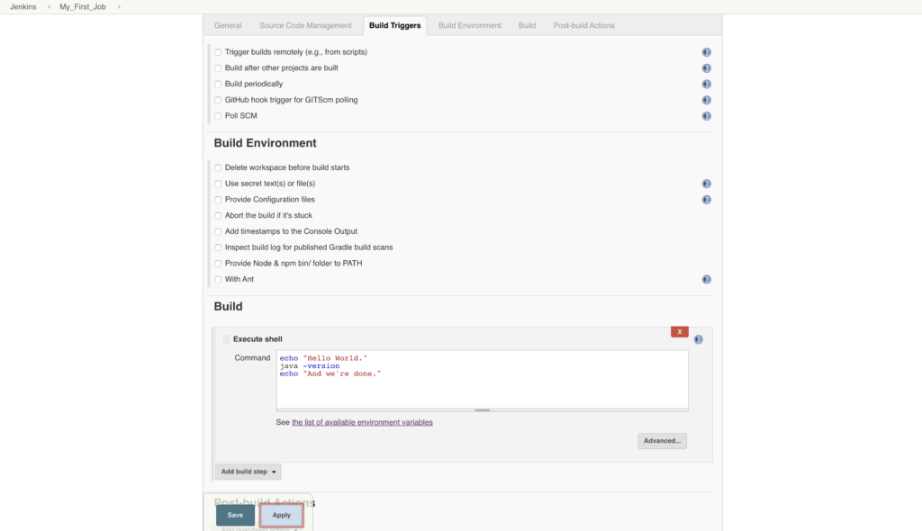This screenshot has height=531, width=922.
Task: Click help icon for Execute shell step
Action: [x=698, y=339]
